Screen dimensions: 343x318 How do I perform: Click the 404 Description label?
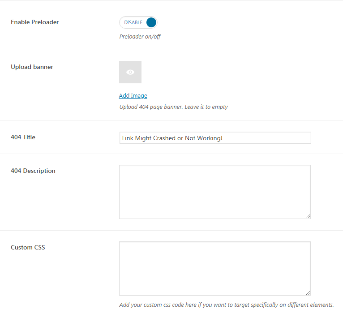tap(33, 171)
